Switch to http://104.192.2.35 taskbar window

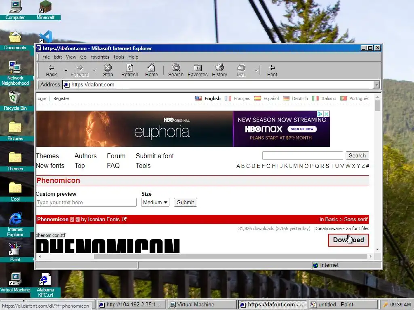point(131,304)
